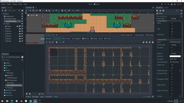Expand the Player folder in FileSystem

(x=3, y=63)
